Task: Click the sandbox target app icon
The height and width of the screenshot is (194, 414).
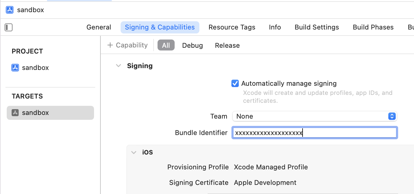Action: tap(15, 113)
